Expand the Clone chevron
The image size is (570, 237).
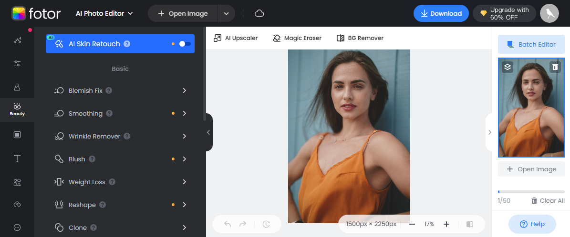click(184, 227)
